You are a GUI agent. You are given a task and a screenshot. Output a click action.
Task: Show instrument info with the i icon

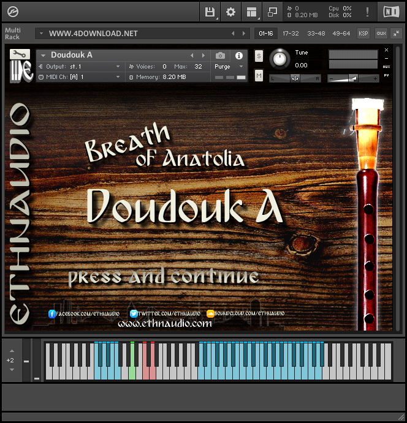tap(238, 56)
